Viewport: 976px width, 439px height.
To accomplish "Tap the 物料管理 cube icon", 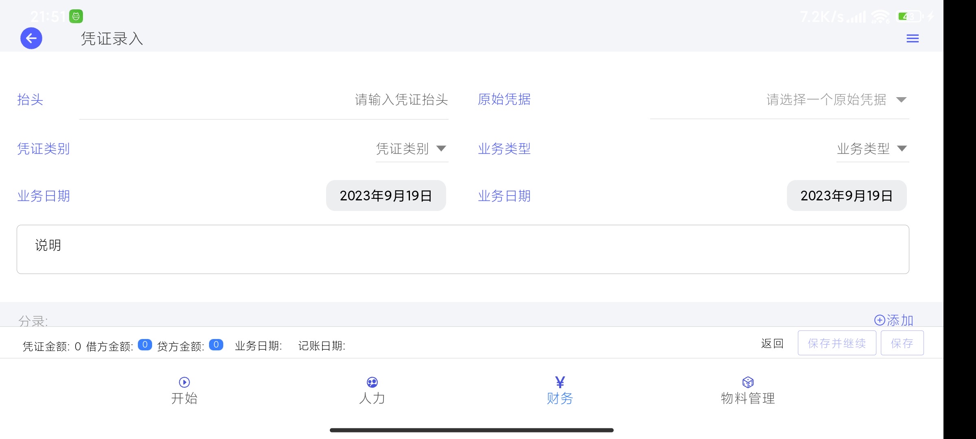I will coord(748,382).
